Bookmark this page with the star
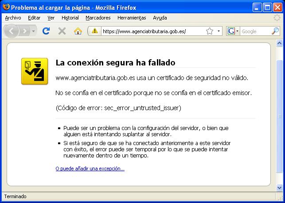285x203 pixels. pyautogui.click(x=210, y=31)
